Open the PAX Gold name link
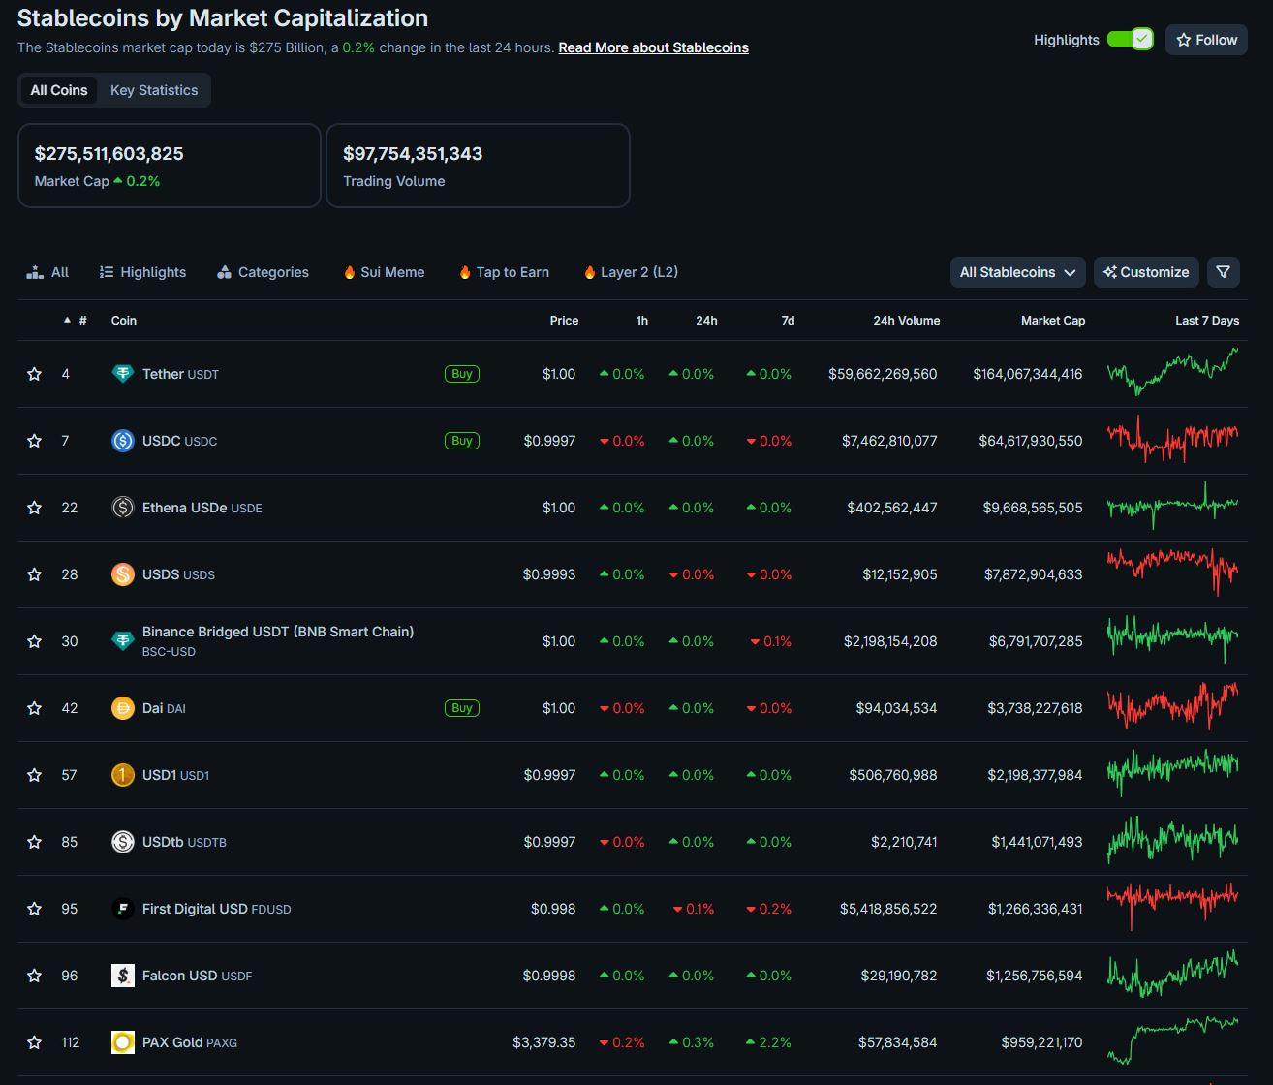This screenshot has height=1085, width=1273. click(x=189, y=1042)
